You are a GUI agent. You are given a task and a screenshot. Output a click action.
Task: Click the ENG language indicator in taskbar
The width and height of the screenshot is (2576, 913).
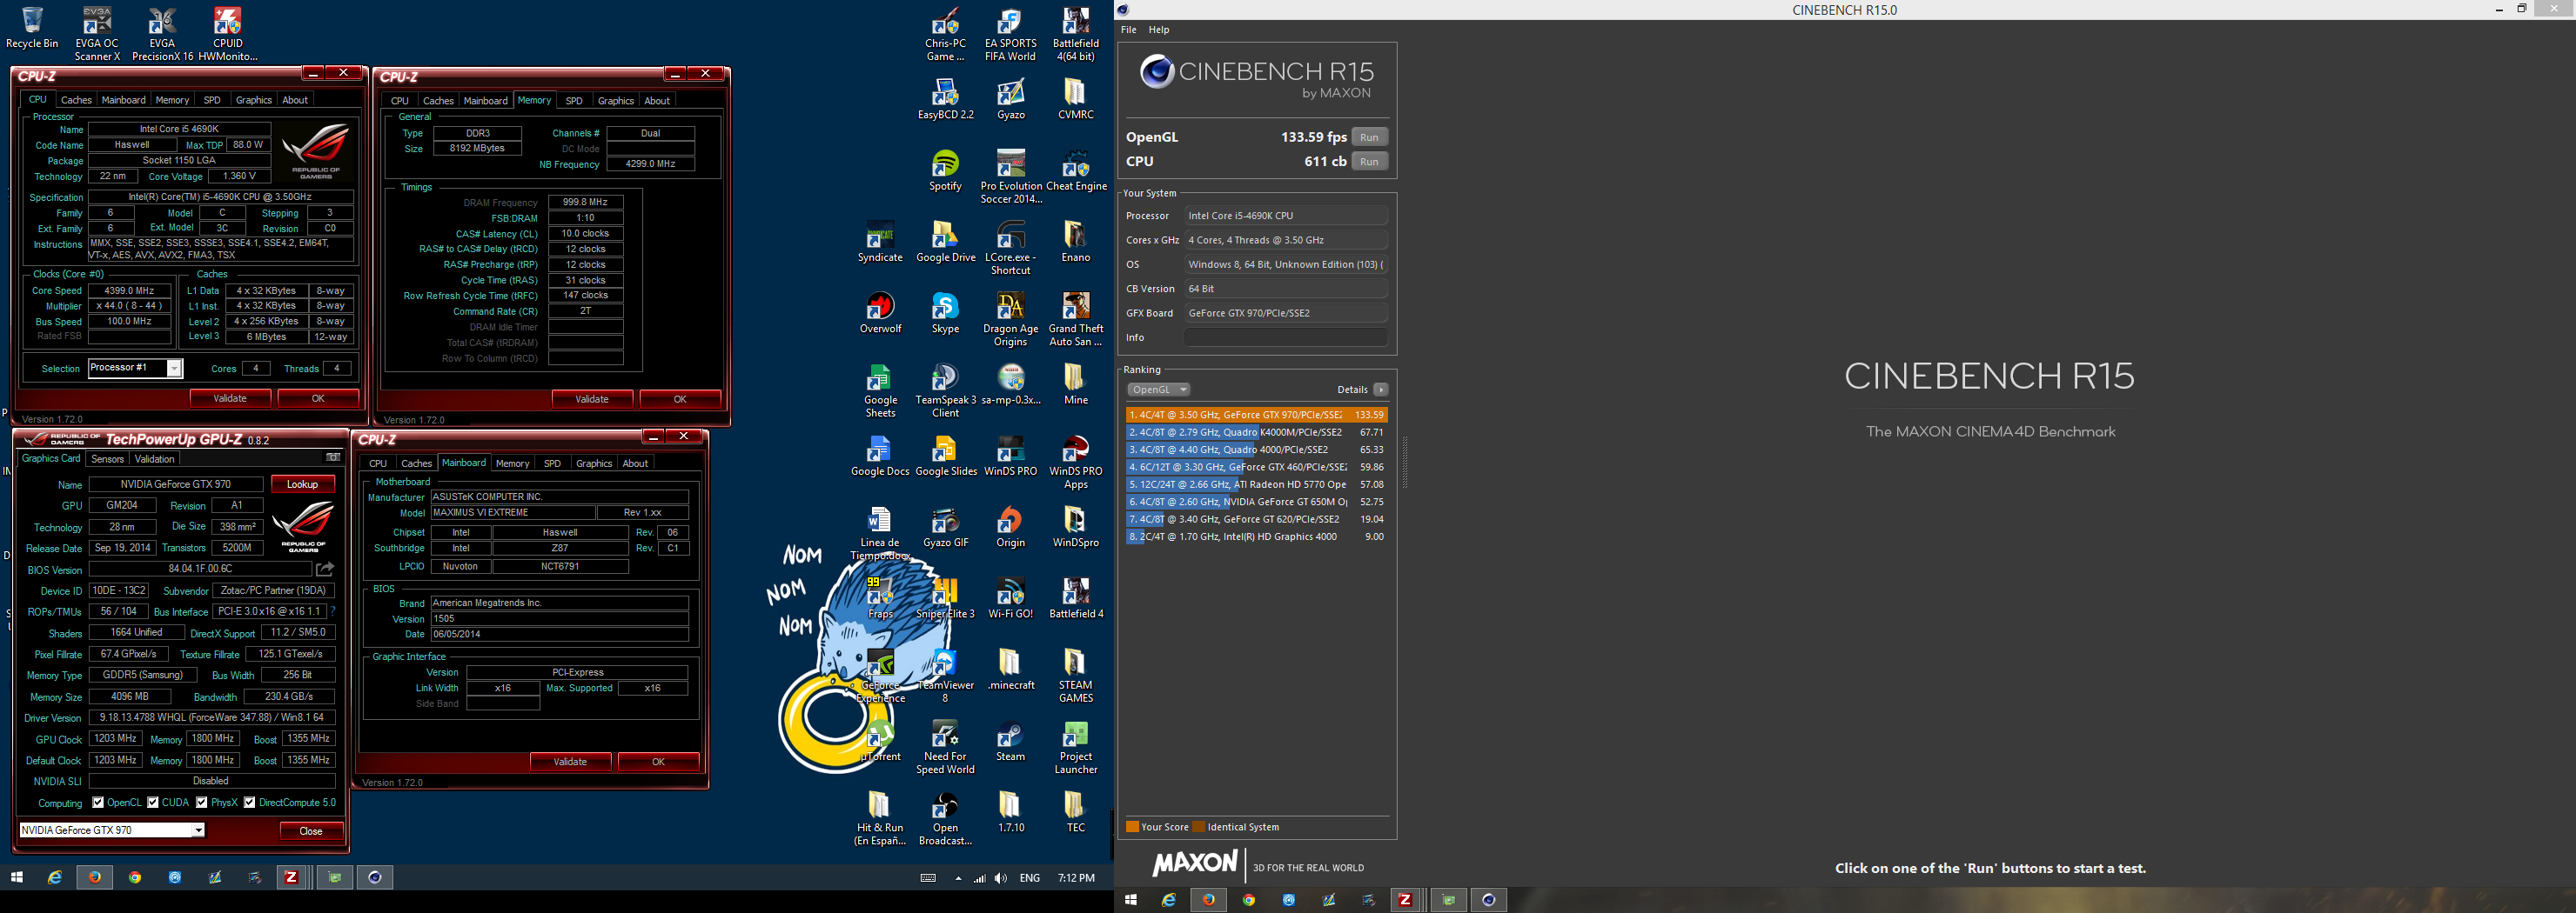pyautogui.click(x=1030, y=878)
